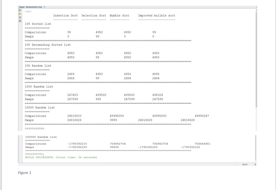Click the '100 Decsending Sorted list' heading
The height and width of the screenshot is (190, 276).
(48, 45)
